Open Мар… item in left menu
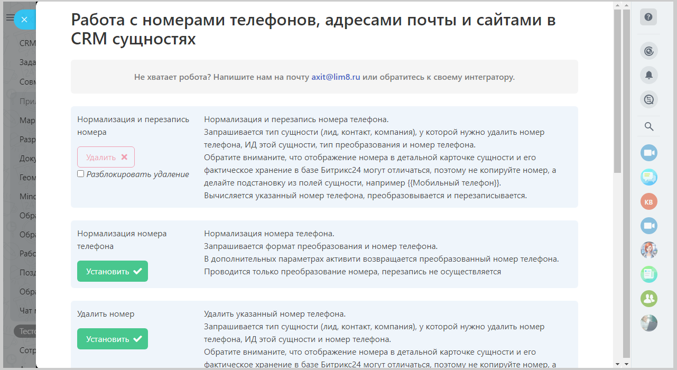Viewport: 677px width, 370px height. 27,121
